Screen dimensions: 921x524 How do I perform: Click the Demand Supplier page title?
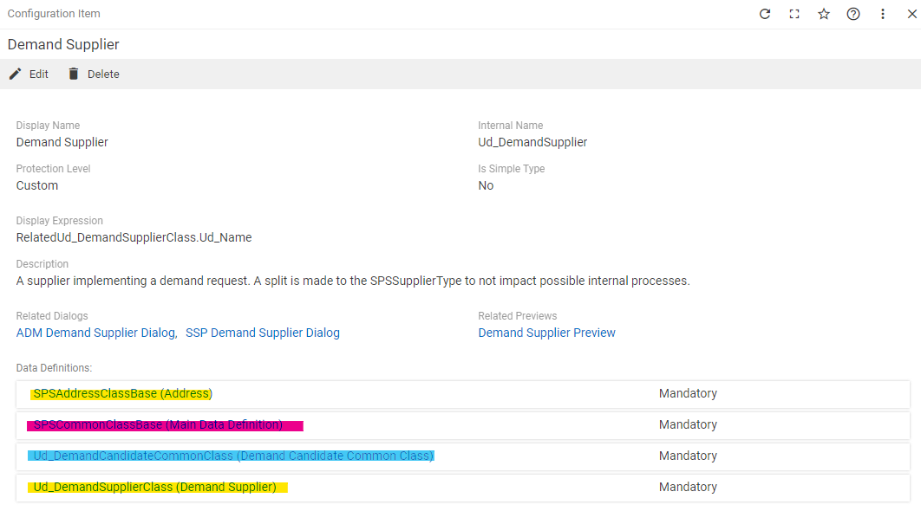pyautogui.click(x=63, y=44)
